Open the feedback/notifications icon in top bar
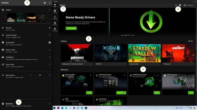Image resolution: width=197 pixels, height=110 pixels. point(180,5)
